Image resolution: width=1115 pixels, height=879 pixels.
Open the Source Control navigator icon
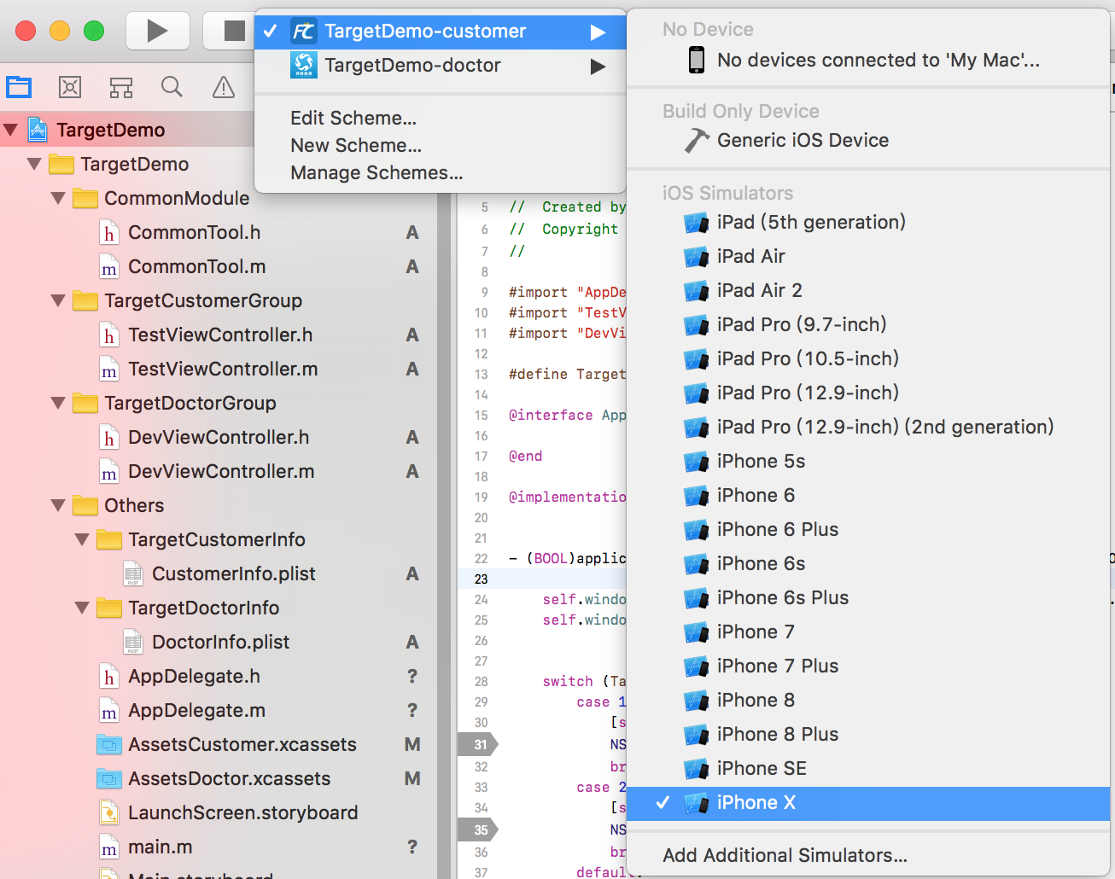pos(70,86)
